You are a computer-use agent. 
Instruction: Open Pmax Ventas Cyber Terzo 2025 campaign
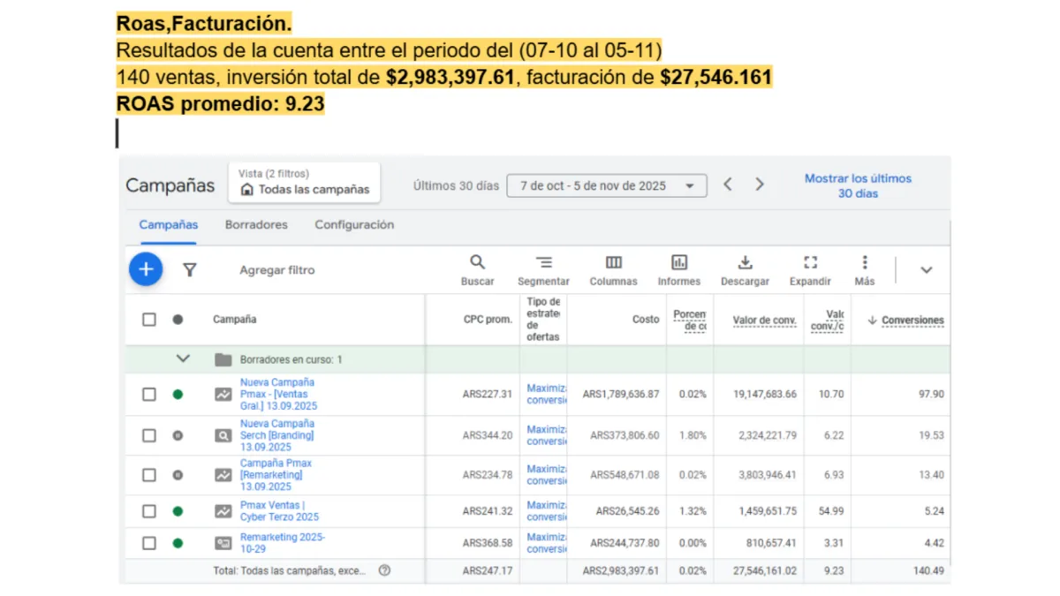[x=279, y=511]
